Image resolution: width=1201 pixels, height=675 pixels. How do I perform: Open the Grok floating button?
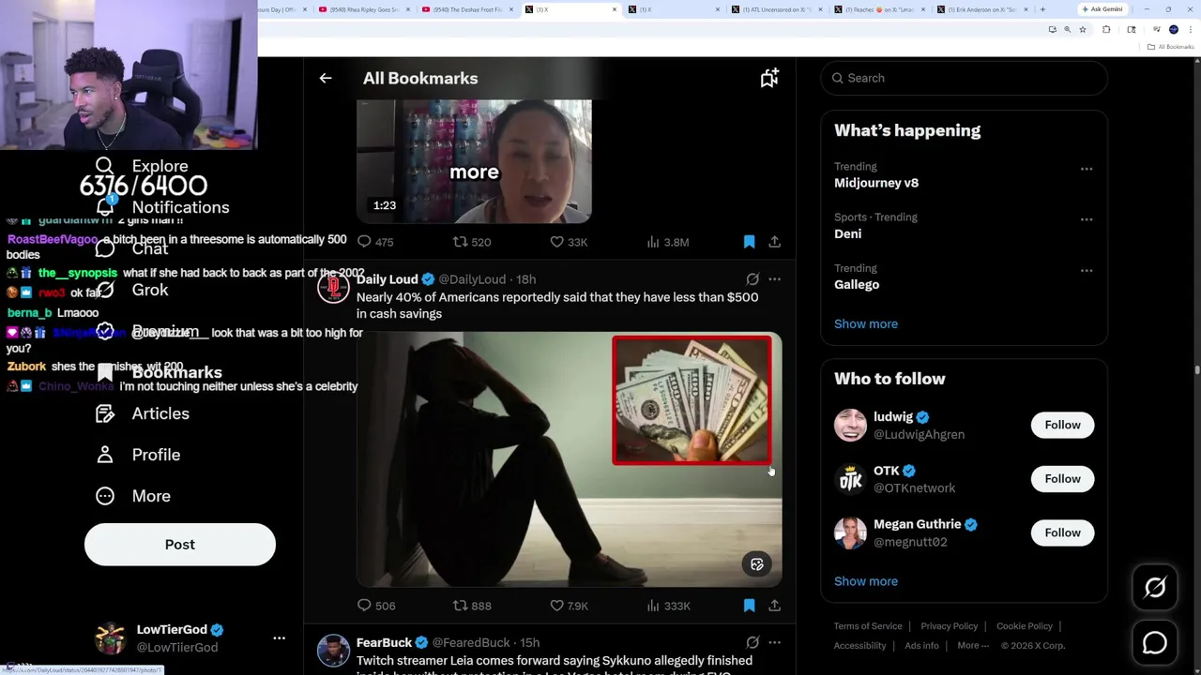pos(1155,588)
